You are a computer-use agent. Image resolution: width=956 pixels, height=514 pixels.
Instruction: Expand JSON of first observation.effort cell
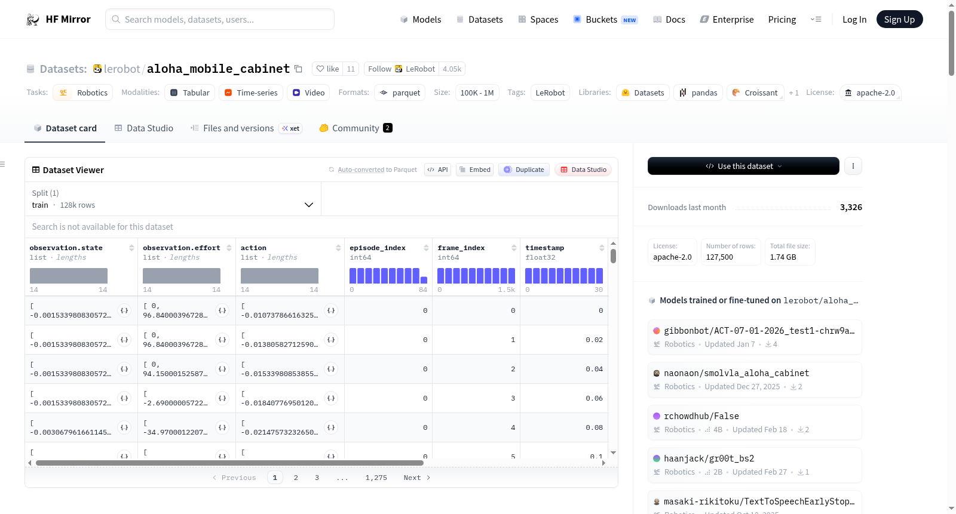click(222, 310)
